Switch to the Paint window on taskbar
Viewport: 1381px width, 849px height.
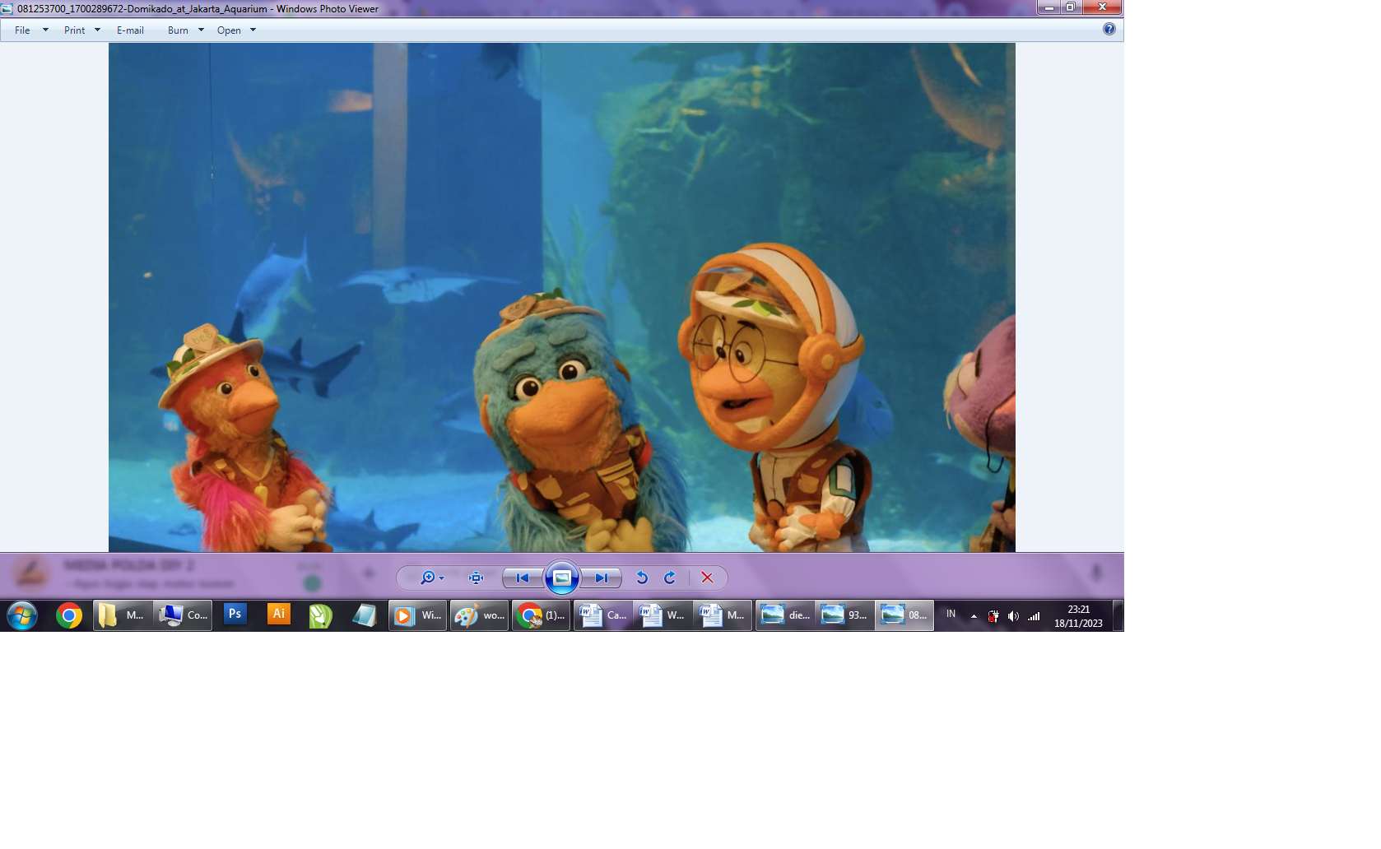[480, 615]
